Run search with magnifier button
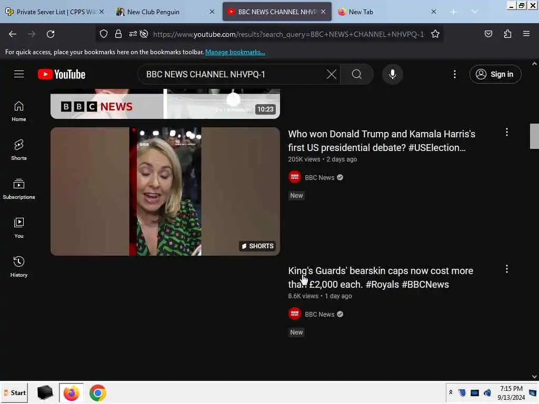 tap(357, 74)
